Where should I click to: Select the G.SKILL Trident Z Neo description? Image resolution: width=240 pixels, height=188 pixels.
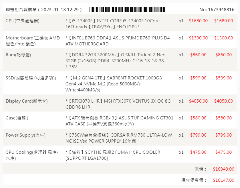115,61
